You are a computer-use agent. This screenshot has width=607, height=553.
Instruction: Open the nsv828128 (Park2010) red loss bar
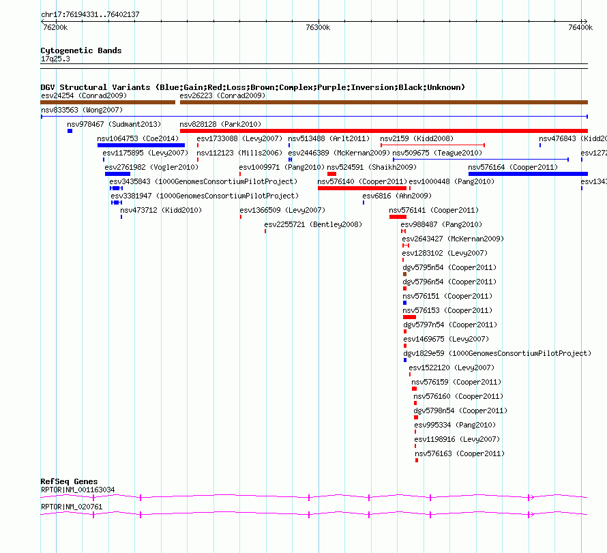click(383, 131)
